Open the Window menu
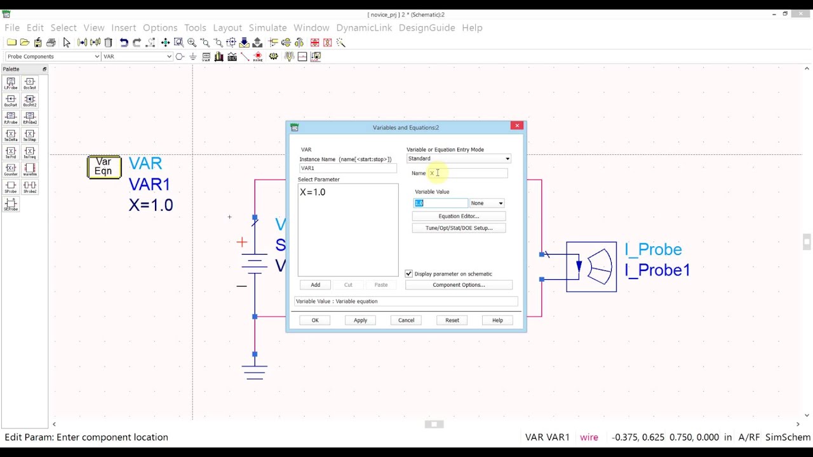 pyautogui.click(x=311, y=28)
